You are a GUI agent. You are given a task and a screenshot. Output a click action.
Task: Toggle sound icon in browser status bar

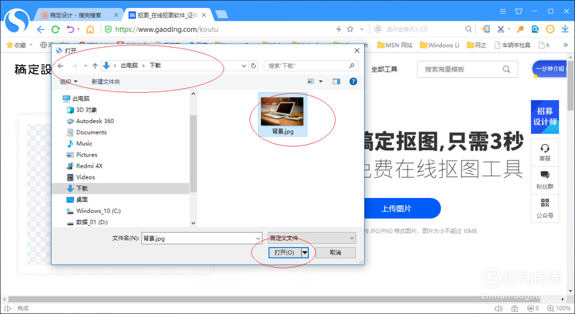pos(498,309)
